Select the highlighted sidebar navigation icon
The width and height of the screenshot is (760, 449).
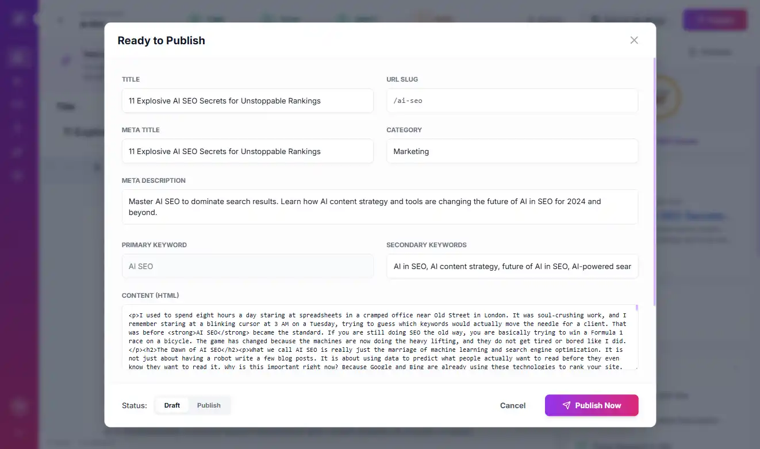(x=20, y=56)
